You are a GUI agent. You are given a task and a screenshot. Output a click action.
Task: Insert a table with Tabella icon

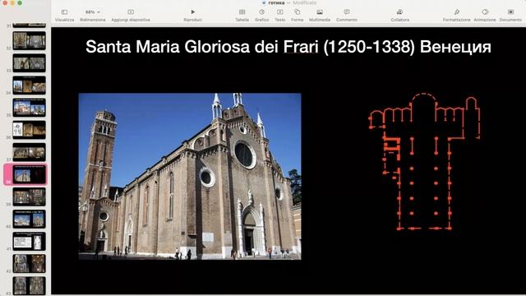pyautogui.click(x=242, y=12)
